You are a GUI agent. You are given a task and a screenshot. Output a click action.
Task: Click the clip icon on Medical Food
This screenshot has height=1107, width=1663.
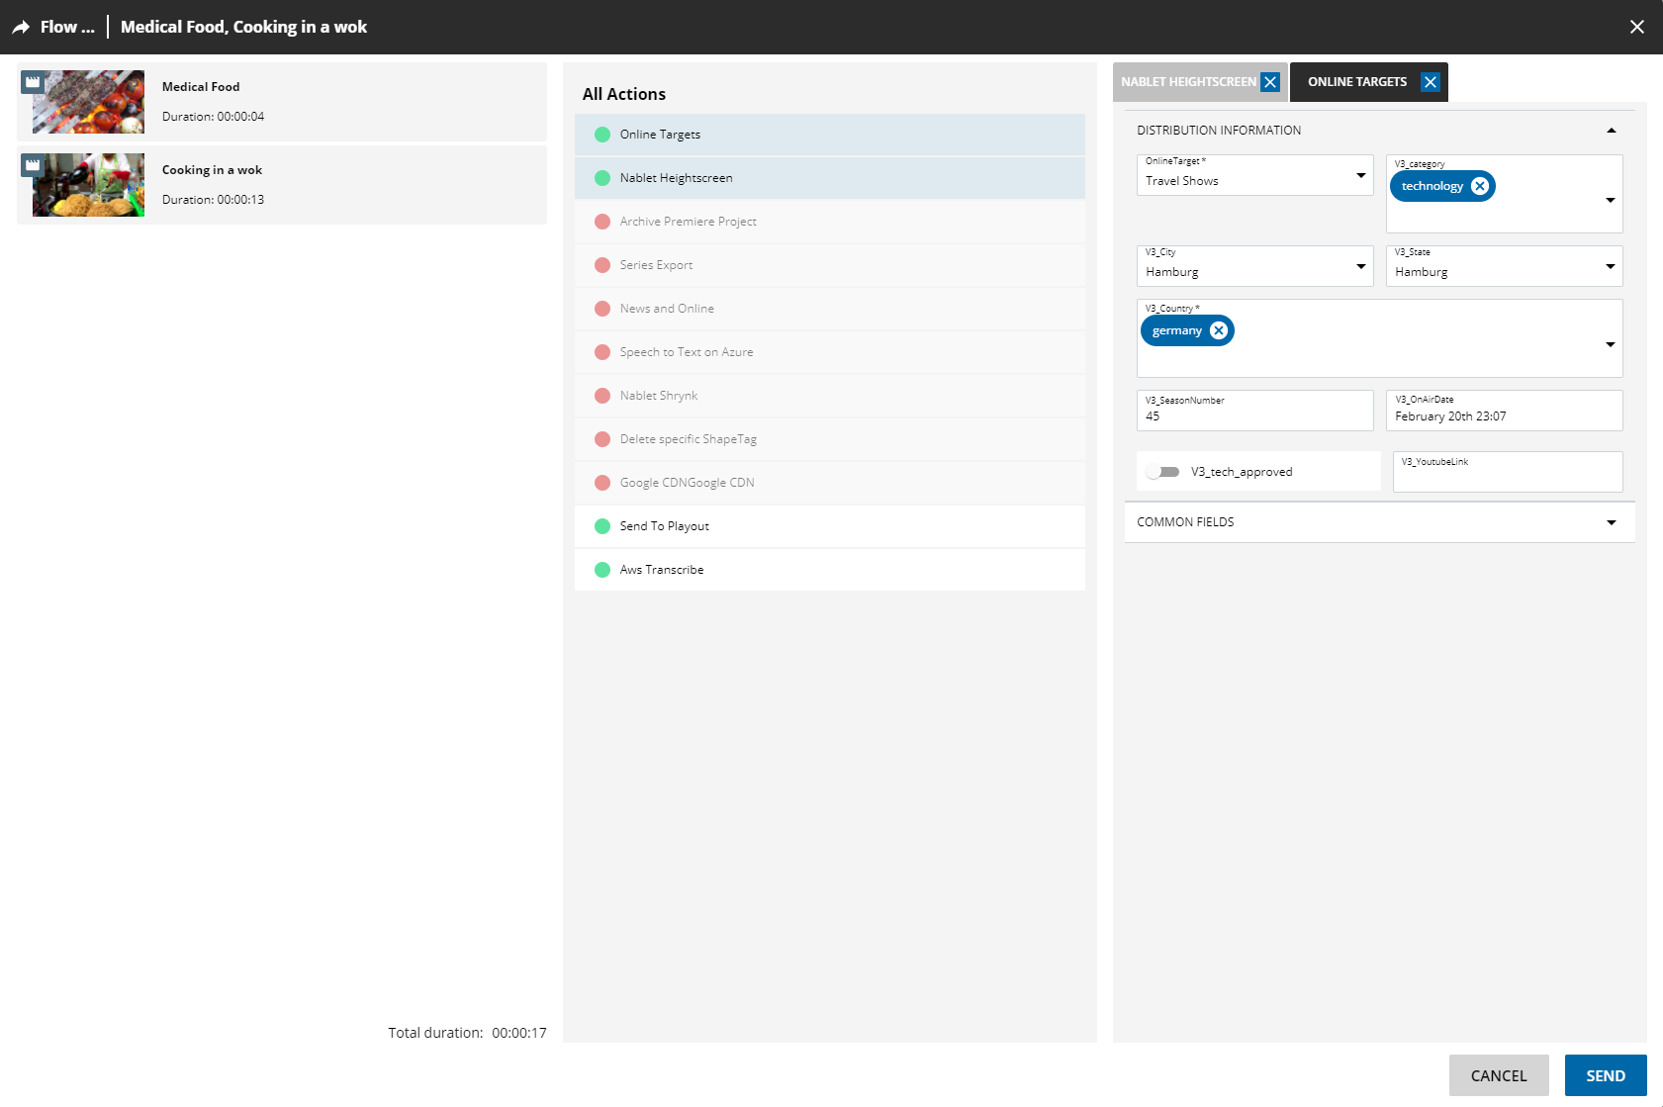[33, 82]
